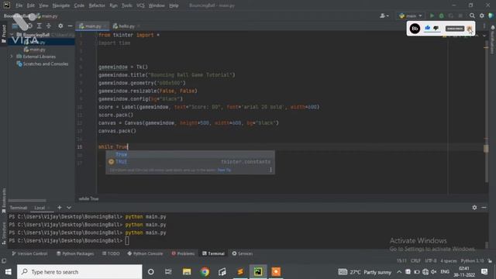
Task: Open the Run menu
Action: (x=114, y=5)
